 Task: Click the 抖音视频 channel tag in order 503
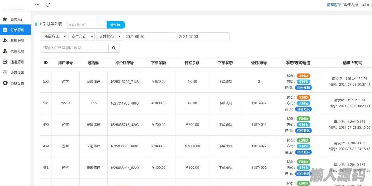(x=303, y=88)
